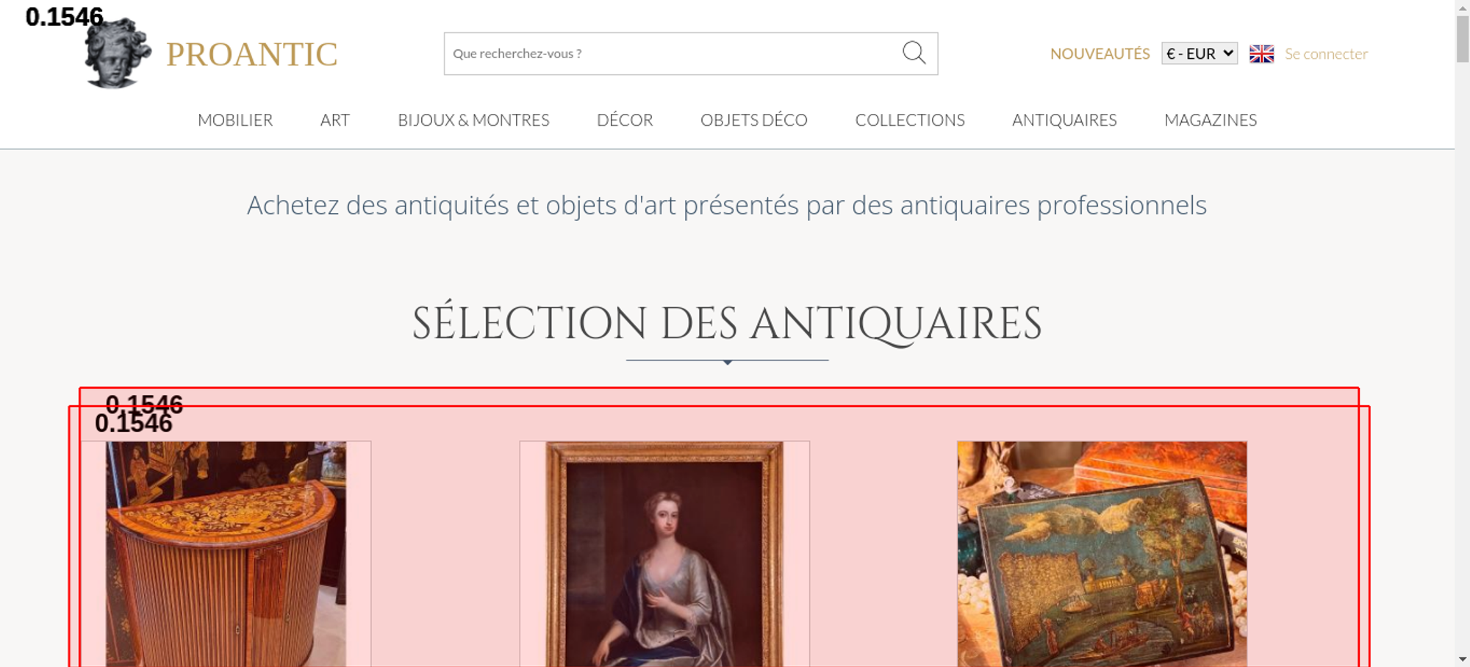Open the BIJOUX & MONTRES menu
Image resolution: width=1470 pixels, height=667 pixels.
[x=473, y=120]
